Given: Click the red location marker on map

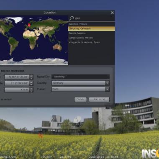Looking at the screenshot, I should point(29,25).
